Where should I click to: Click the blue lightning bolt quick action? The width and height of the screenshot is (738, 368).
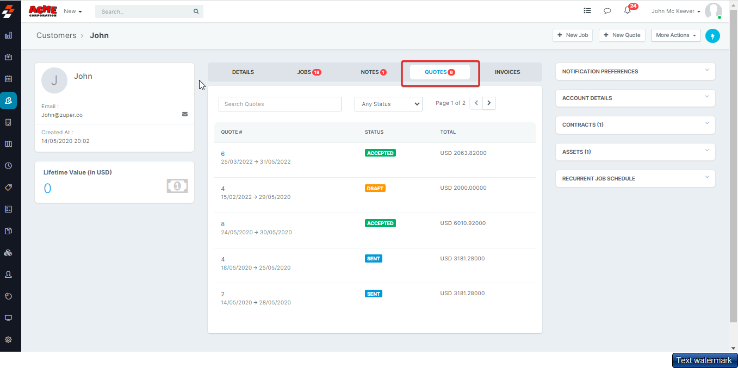click(x=712, y=36)
